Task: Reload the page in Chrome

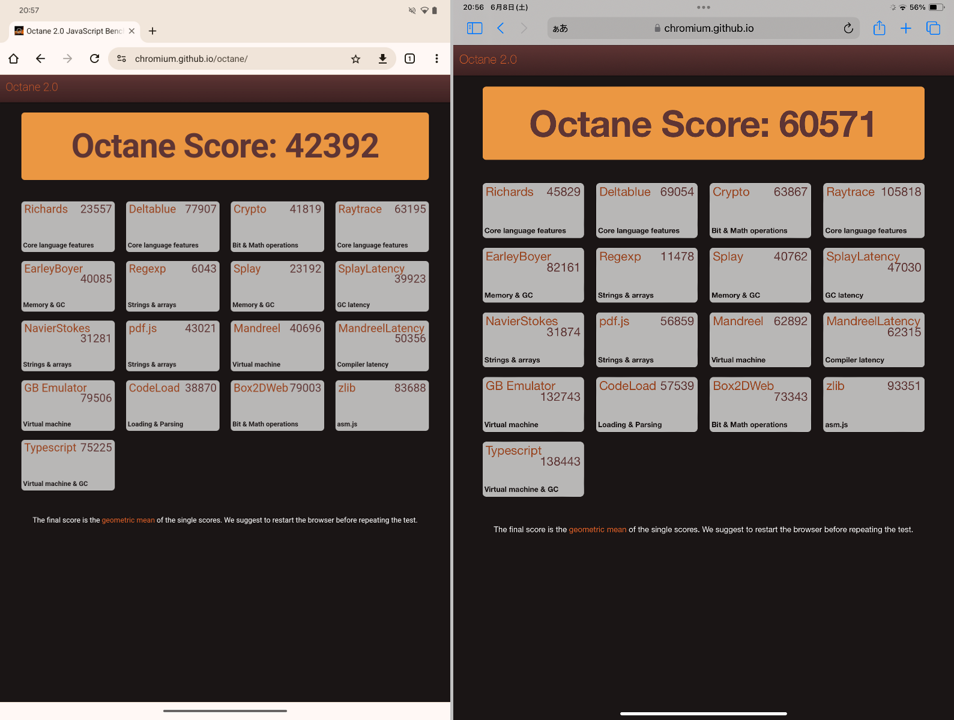Action: (x=94, y=58)
